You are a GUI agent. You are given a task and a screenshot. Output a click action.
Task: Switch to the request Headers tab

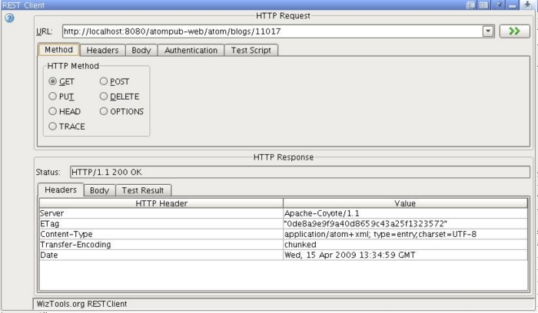tap(102, 50)
